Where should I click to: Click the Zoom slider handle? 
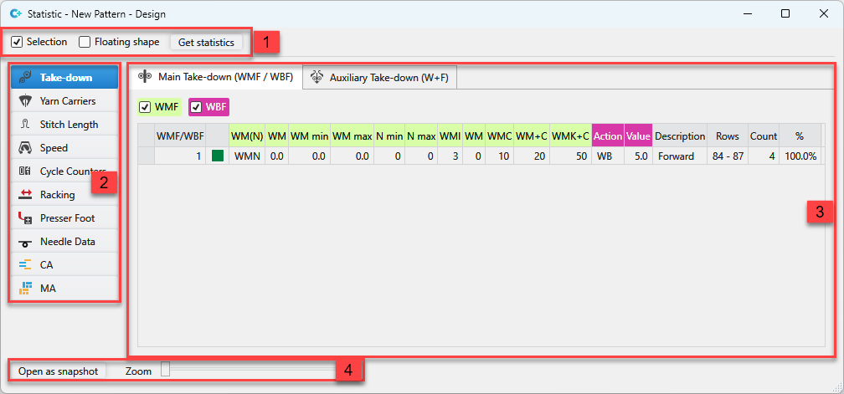coord(165,370)
